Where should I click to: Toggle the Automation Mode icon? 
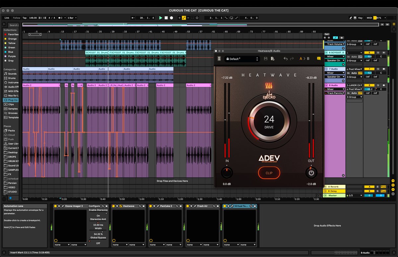click(x=336, y=37)
